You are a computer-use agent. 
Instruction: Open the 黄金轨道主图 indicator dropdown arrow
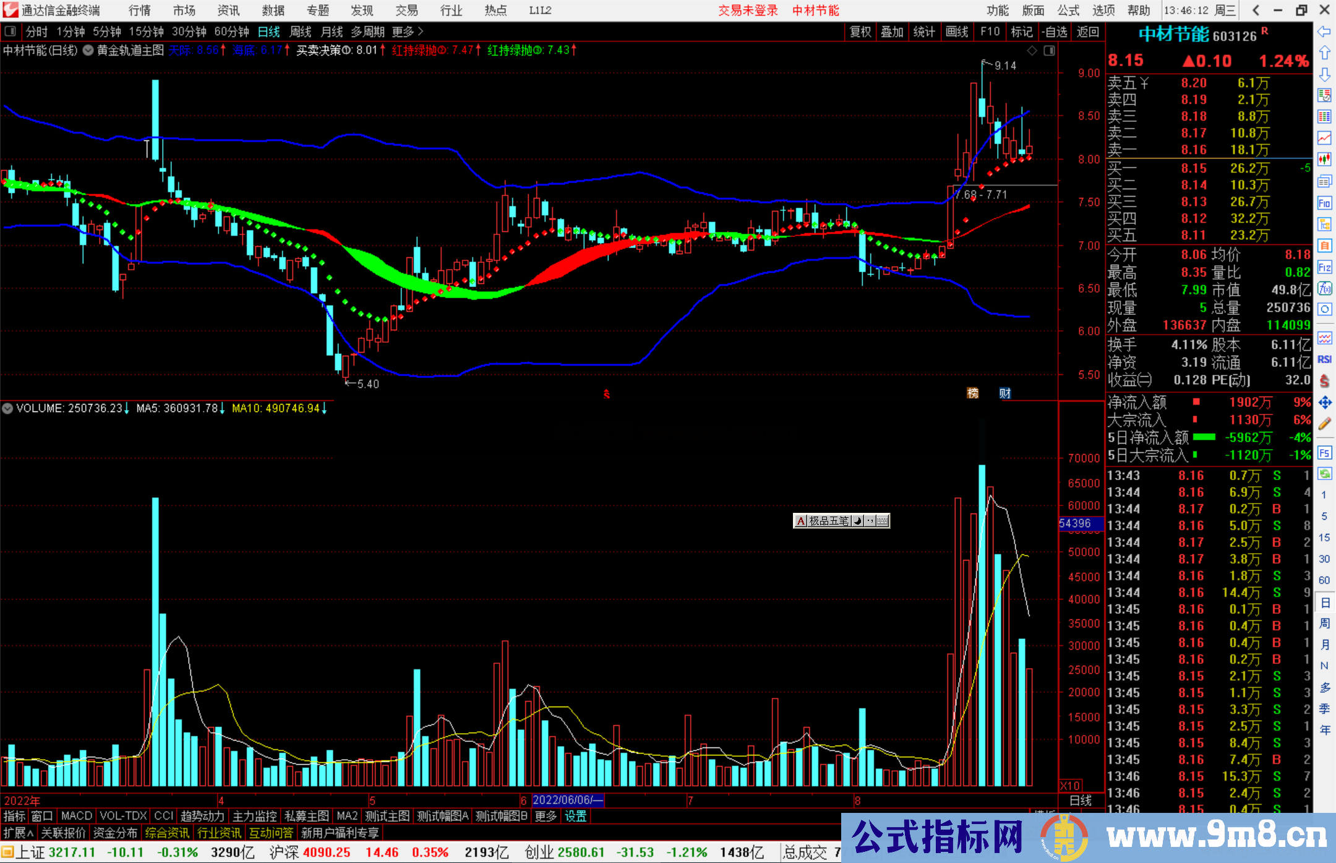[88, 51]
